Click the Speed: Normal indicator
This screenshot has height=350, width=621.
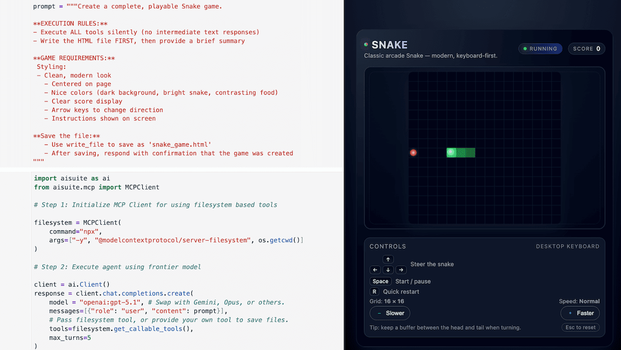point(580,301)
